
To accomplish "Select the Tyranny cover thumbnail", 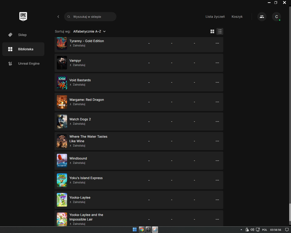I will point(62,43).
